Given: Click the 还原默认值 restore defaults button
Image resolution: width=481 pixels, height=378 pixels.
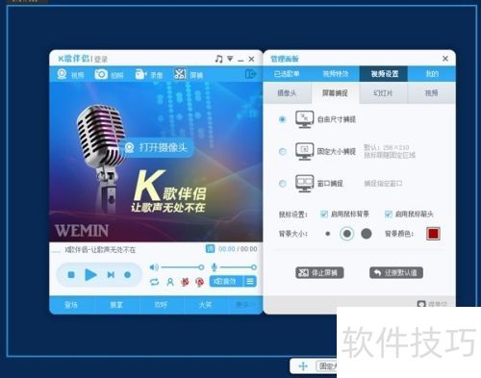Looking at the screenshot, I should click(x=396, y=273).
